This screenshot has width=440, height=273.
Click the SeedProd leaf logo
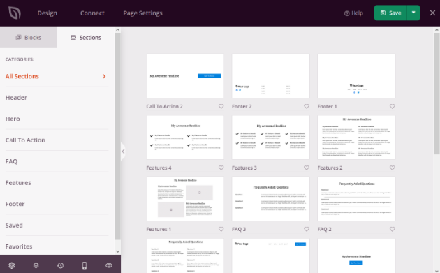[x=14, y=13]
